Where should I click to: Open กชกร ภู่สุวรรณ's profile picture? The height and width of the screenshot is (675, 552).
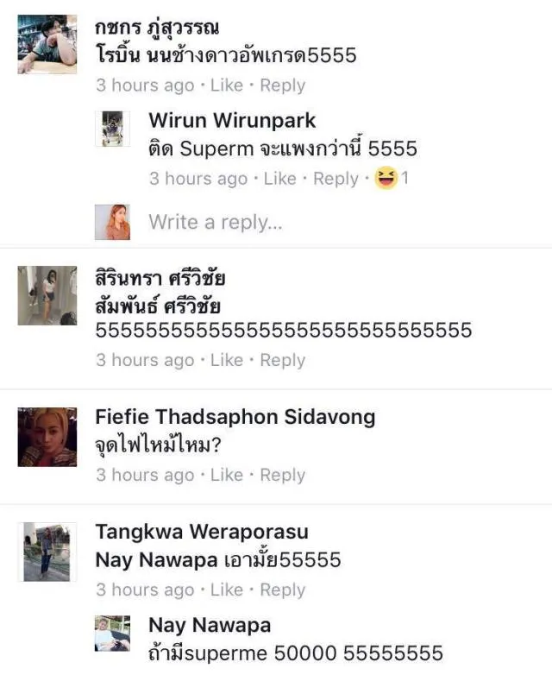[x=47, y=44]
